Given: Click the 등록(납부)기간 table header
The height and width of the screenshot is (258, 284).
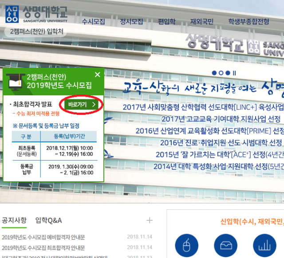Looking at the screenshot, I should pyautogui.click(x=69, y=136).
